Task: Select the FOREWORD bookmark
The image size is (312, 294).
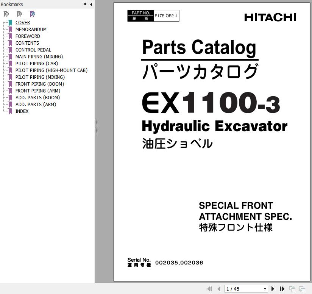Action: point(28,36)
